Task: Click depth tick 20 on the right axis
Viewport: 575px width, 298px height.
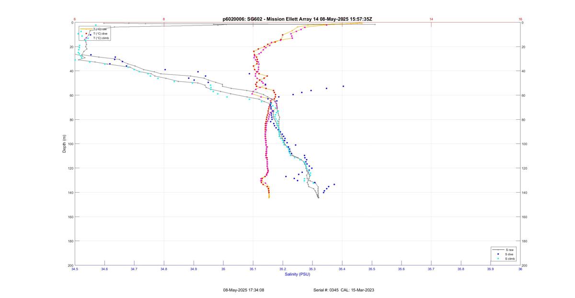Action: point(524,47)
